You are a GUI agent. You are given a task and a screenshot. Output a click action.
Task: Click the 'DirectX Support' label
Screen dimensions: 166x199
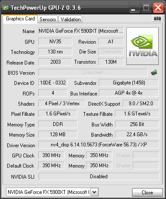(104, 104)
